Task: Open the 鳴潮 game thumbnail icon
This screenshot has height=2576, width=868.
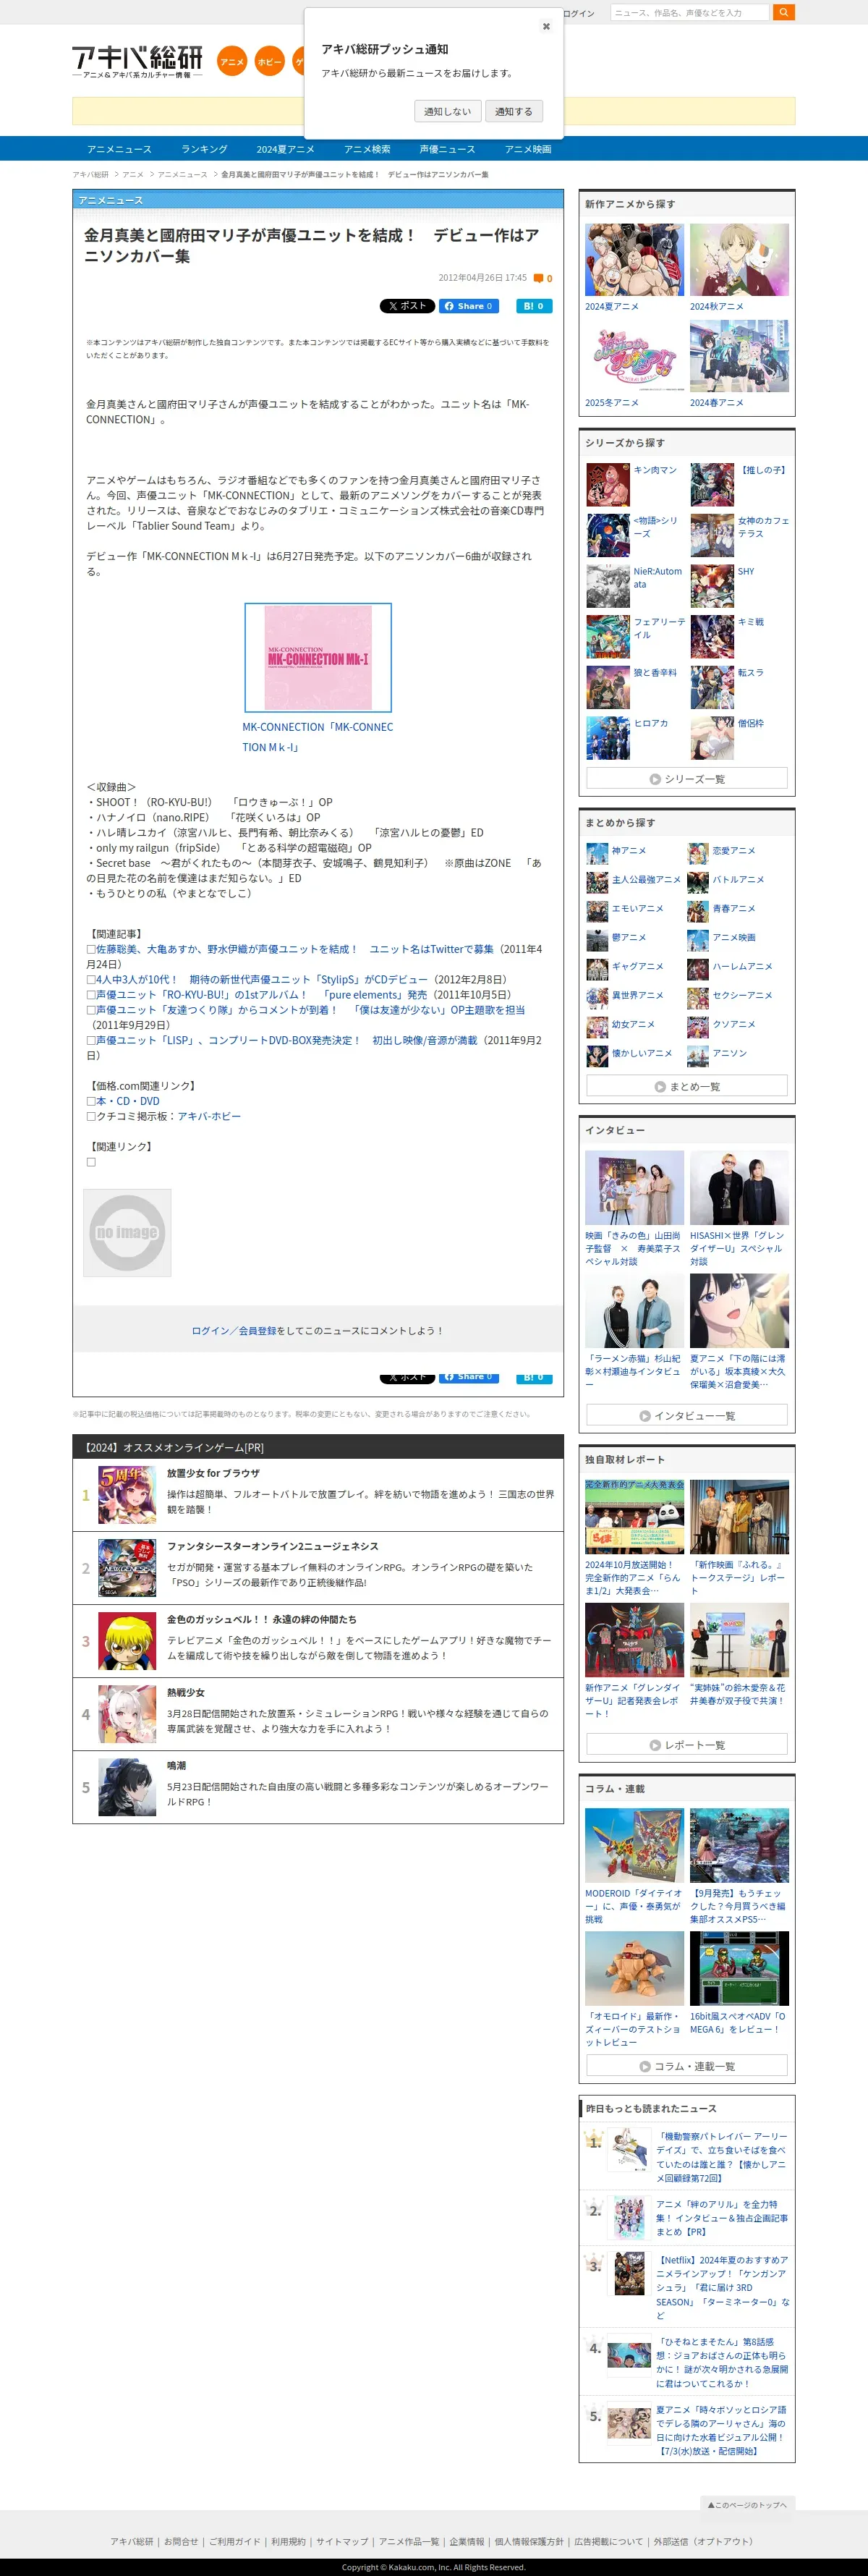Action: pos(127,1787)
